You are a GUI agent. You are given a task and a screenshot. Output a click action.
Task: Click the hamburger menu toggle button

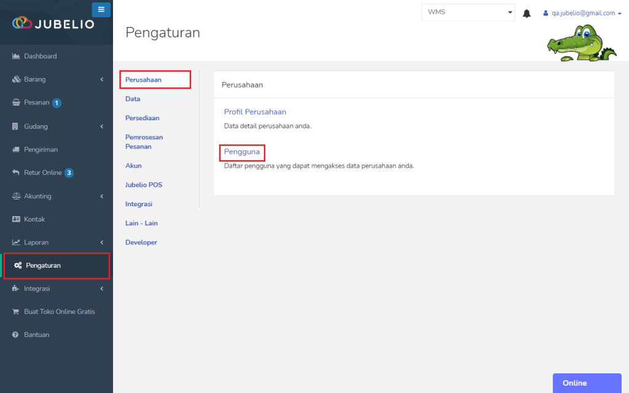[101, 9]
